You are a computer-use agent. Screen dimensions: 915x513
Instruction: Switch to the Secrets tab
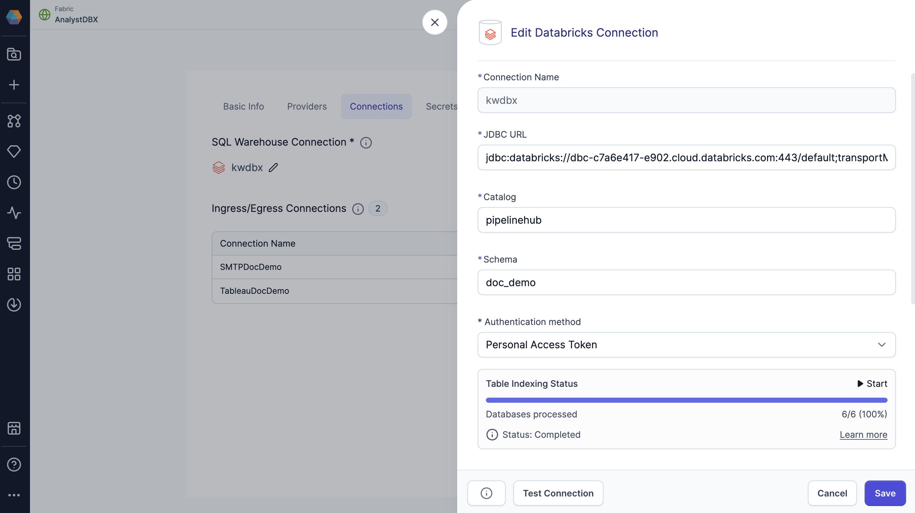[x=442, y=106]
